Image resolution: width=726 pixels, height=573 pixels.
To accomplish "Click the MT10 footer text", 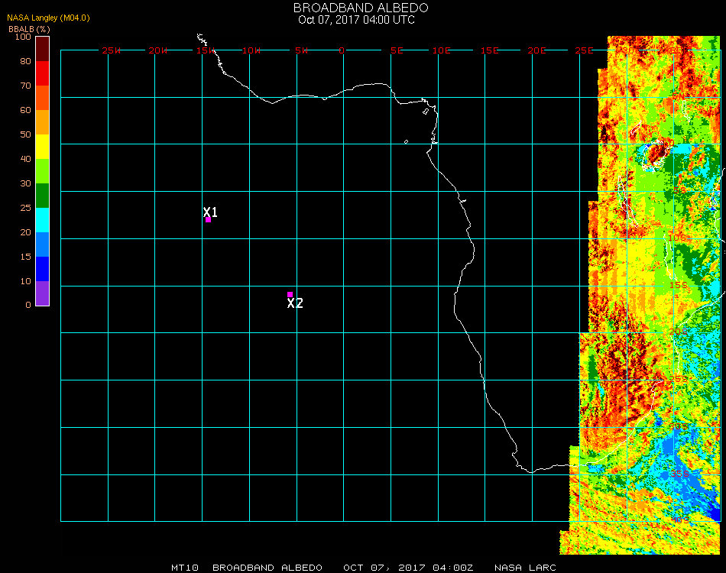I will tap(186, 568).
